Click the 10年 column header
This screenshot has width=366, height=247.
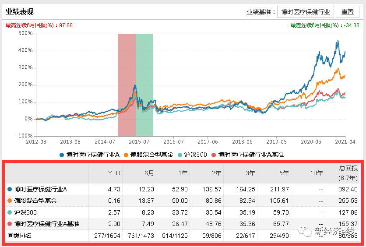pyautogui.click(x=317, y=173)
